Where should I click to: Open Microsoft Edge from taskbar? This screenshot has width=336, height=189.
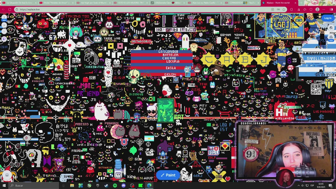[149, 186]
